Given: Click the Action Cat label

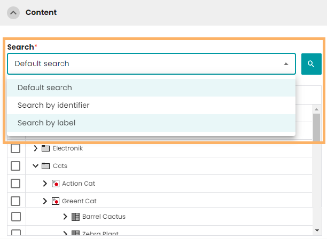Looking at the screenshot, I should [x=79, y=184].
